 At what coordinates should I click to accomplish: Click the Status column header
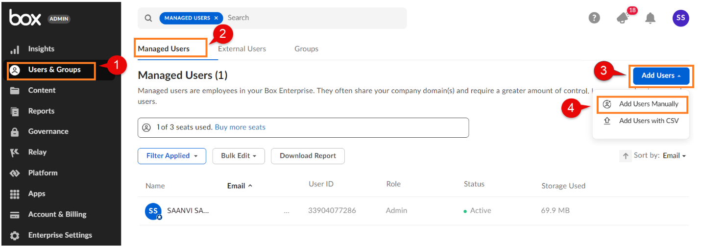(x=474, y=184)
